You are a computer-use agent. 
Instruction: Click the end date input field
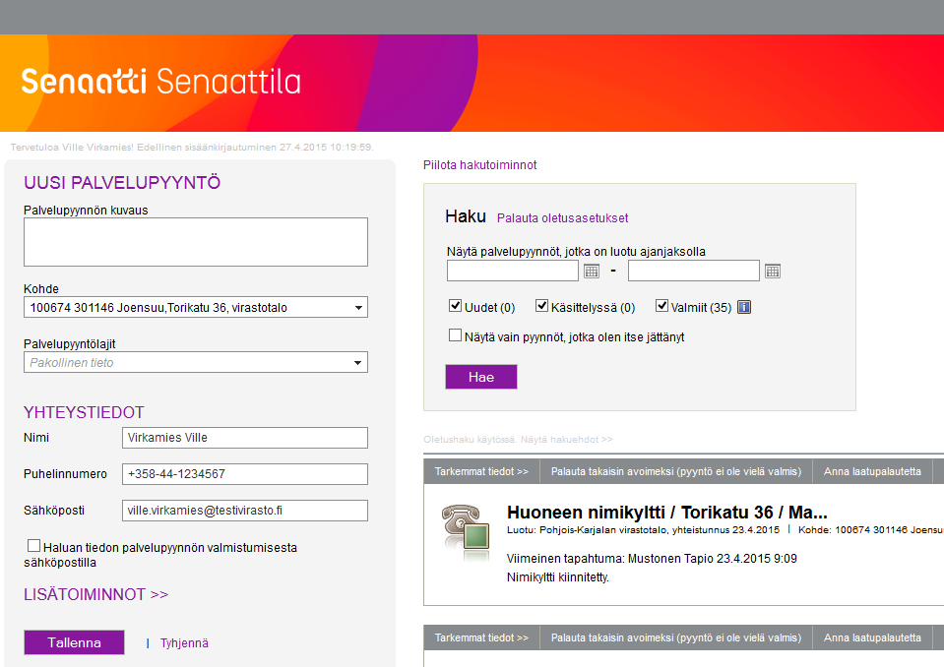694,271
